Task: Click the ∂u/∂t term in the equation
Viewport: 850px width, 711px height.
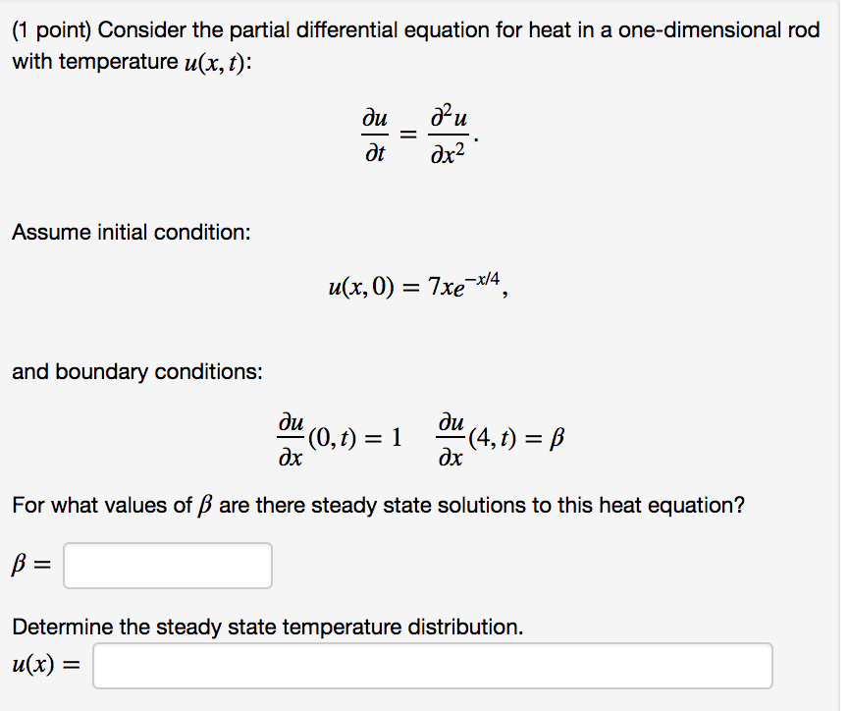Action: (374, 133)
